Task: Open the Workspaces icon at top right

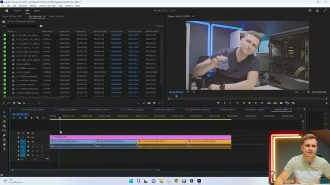Action: [x=310, y=10]
